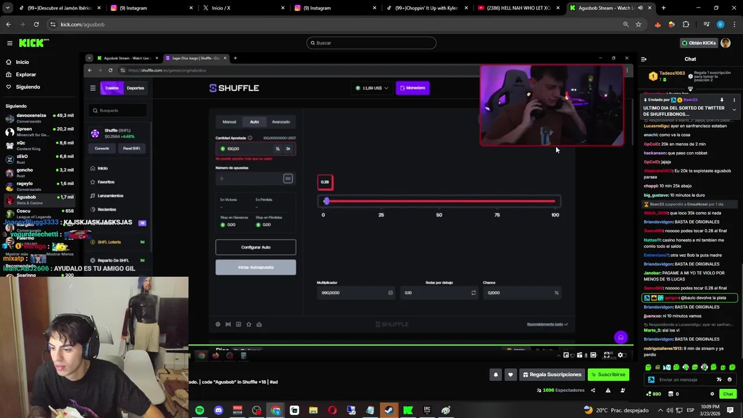
Task: Open Discord from the taskbar
Action: 218,410
